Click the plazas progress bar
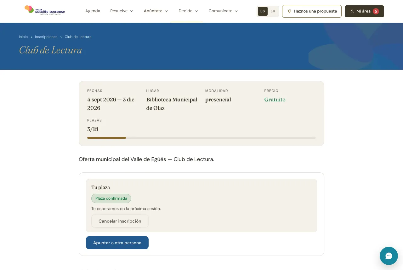 201,138
